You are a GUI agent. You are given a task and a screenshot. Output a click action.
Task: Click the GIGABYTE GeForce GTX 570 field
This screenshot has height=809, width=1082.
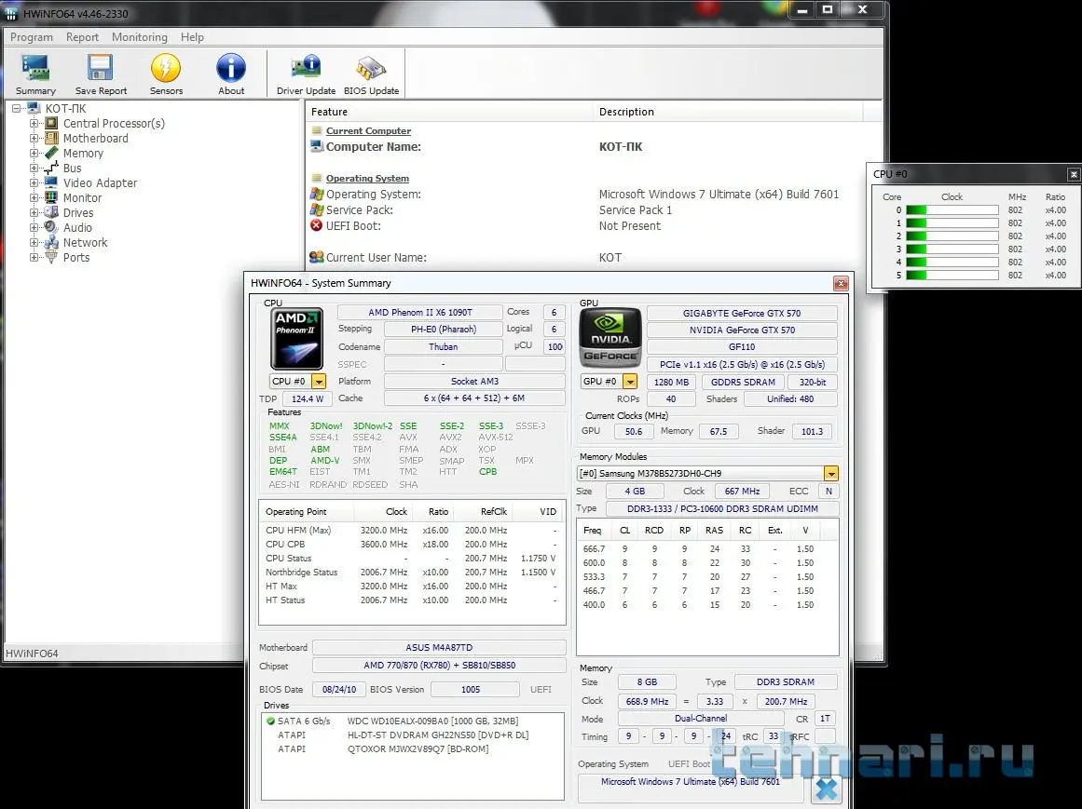pyautogui.click(x=742, y=313)
